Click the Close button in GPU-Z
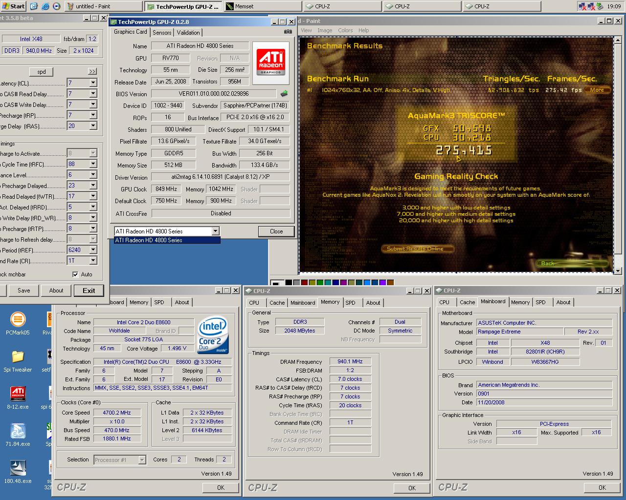This screenshot has width=626, height=500. tap(276, 231)
